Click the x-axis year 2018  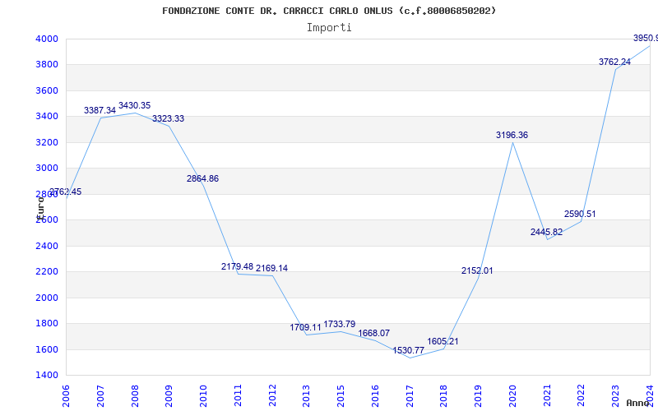[444, 396]
